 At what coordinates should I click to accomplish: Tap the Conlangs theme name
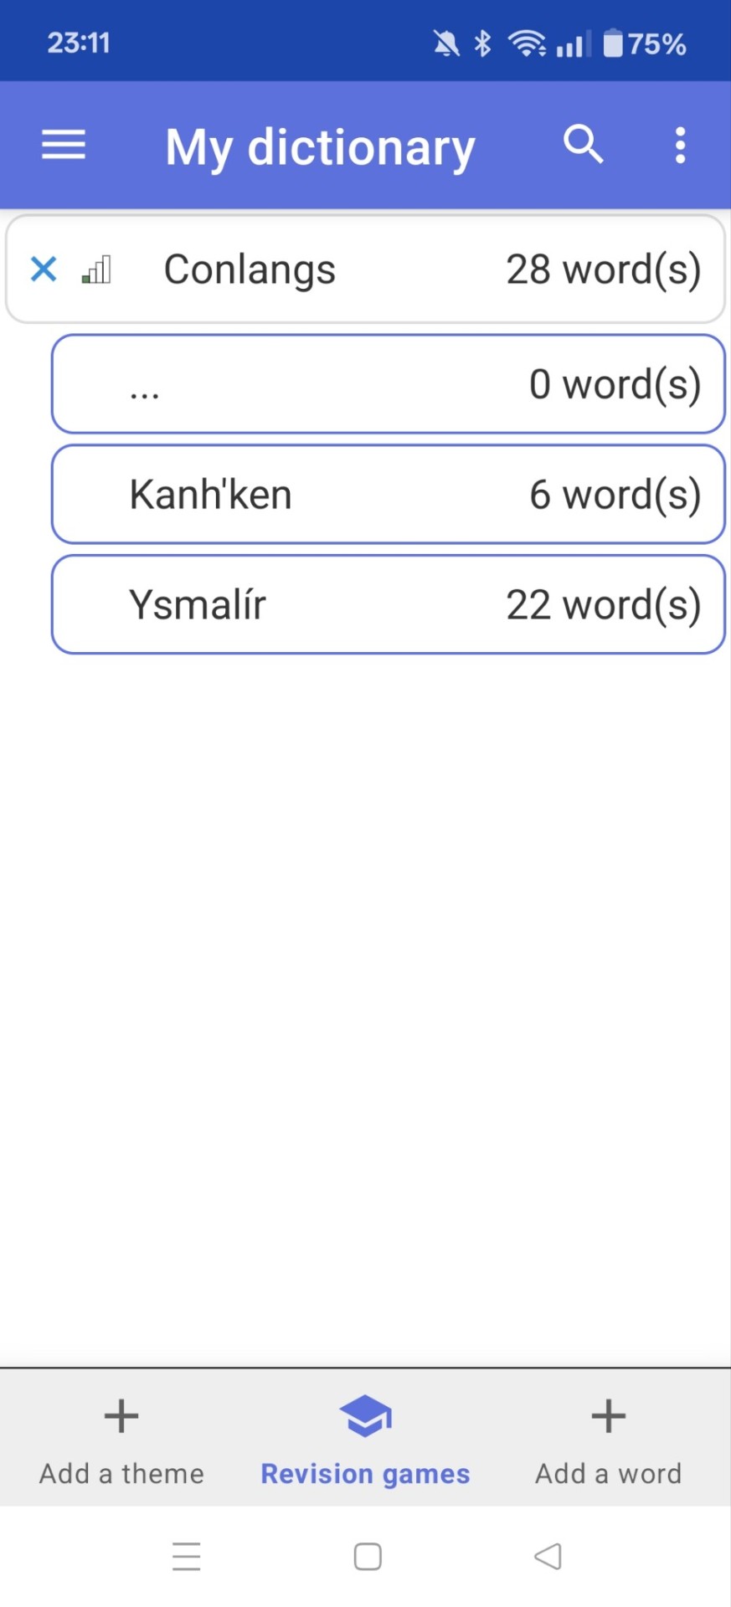250,270
